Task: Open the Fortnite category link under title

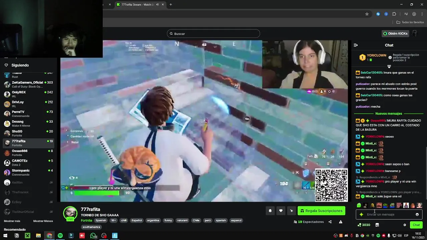Action: (86, 220)
